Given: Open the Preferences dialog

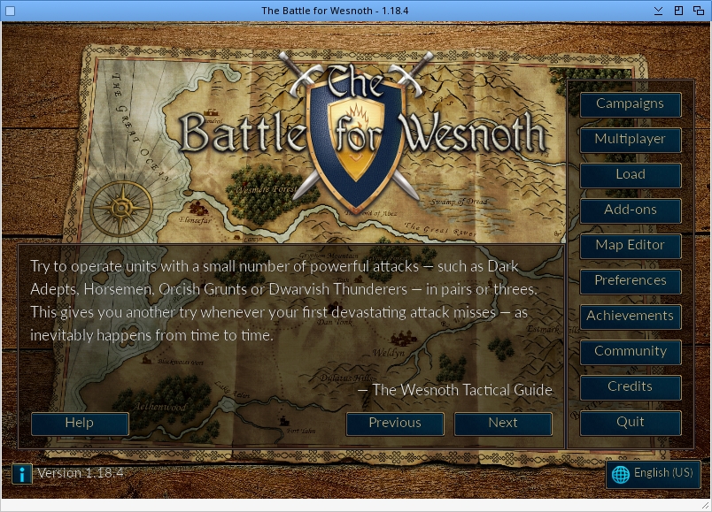Looking at the screenshot, I should click(630, 281).
